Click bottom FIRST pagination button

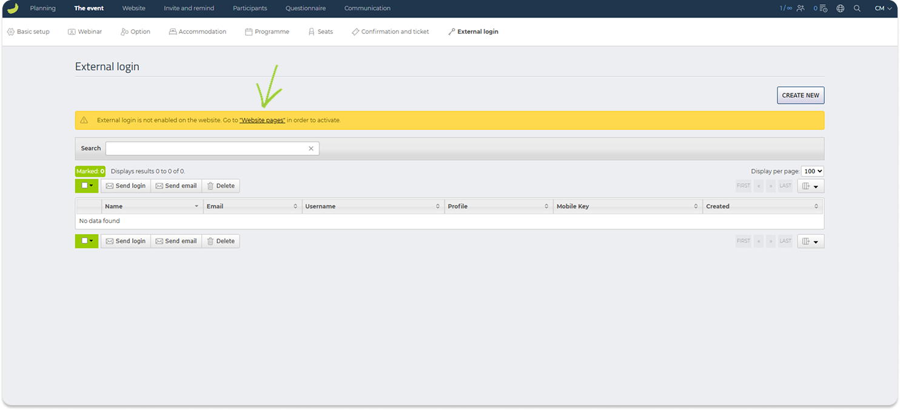[744, 241]
